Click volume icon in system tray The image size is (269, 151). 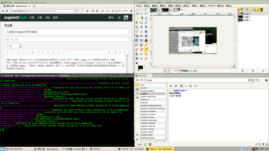pyautogui.click(x=267, y=149)
